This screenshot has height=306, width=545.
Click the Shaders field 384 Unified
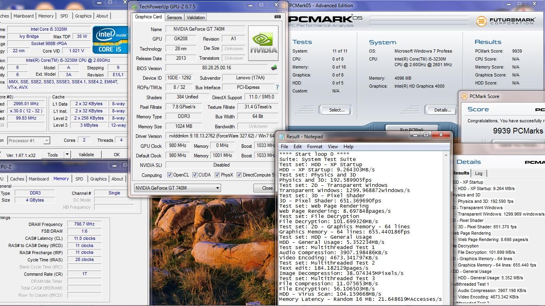point(187,97)
